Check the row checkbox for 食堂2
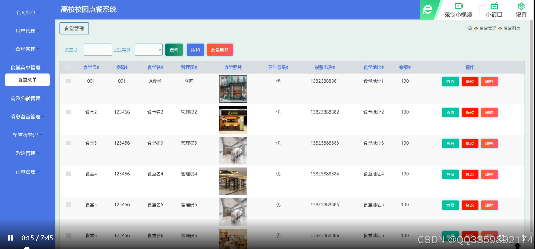The image size is (535, 249). pyautogui.click(x=68, y=112)
